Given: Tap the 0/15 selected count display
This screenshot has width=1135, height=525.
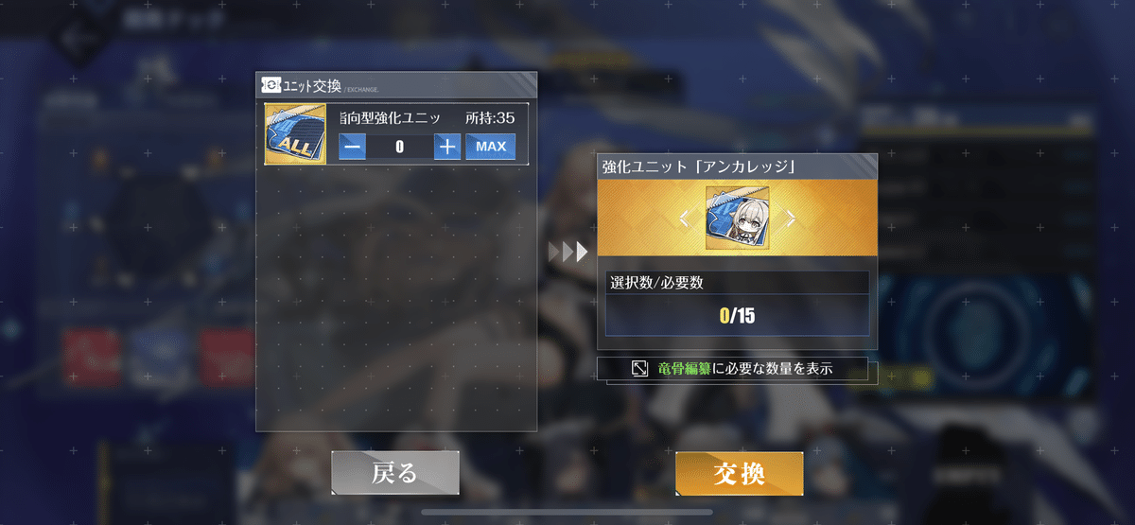Looking at the screenshot, I should point(737,315).
